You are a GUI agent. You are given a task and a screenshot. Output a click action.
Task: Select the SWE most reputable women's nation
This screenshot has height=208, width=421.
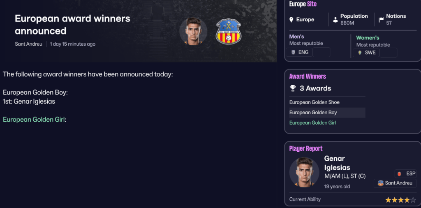366,53
